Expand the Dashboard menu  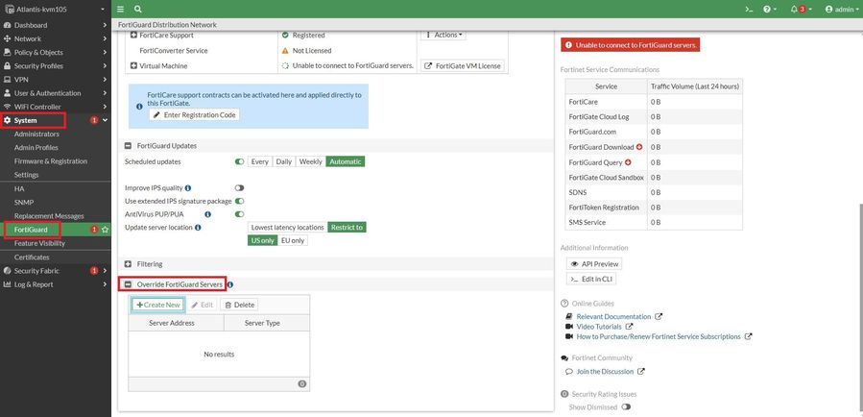click(x=55, y=25)
